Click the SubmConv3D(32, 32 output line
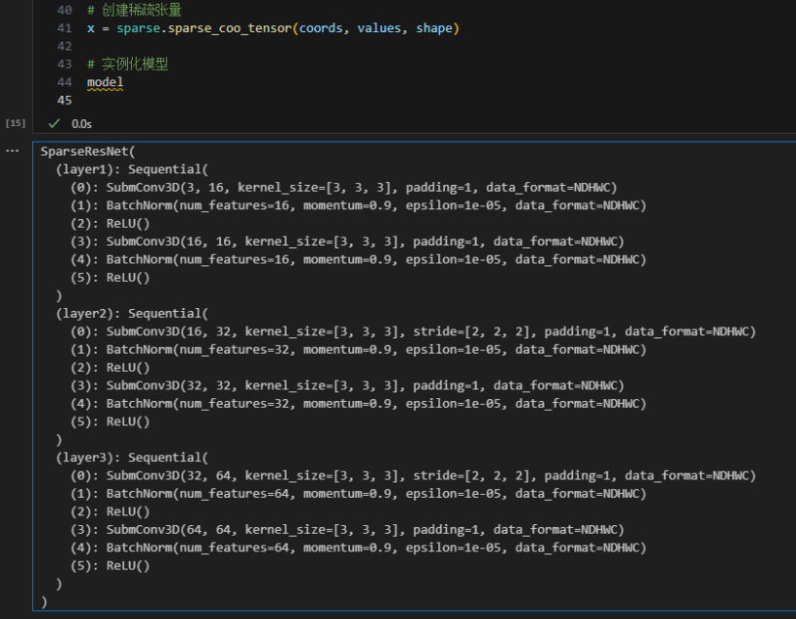Viewport: 796px width, 619px height. pos(347,386)
